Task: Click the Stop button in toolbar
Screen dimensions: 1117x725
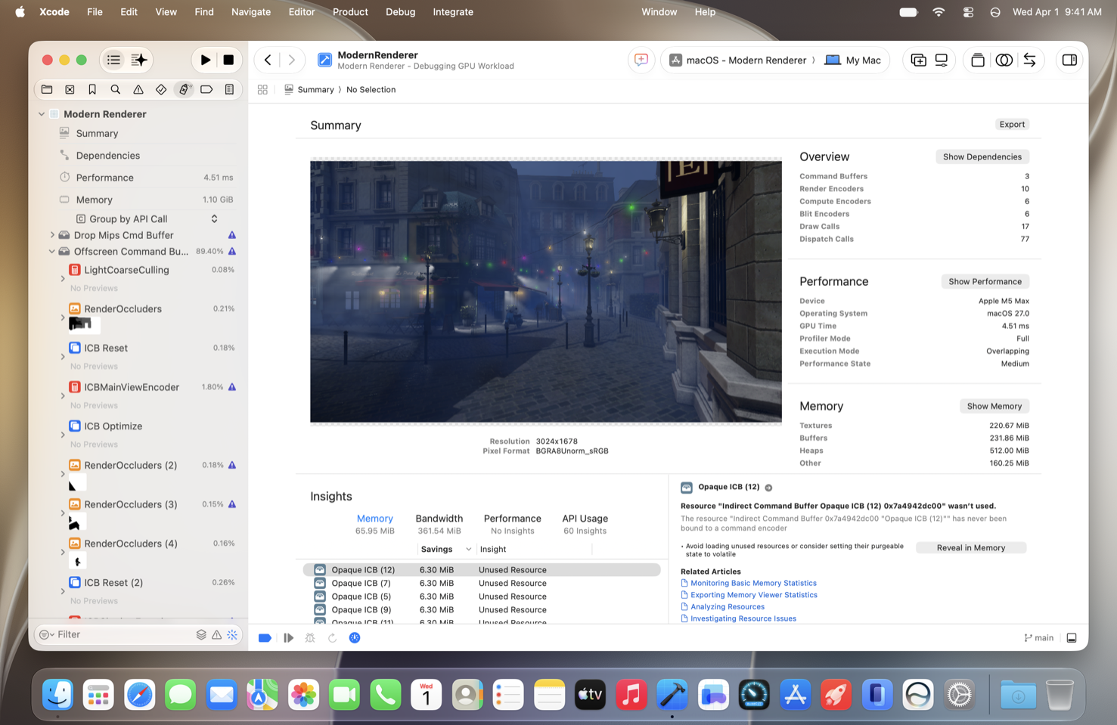Action: click(x=228, y=60)
